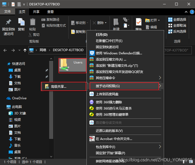Click the sidebar scrollbar down arrow
This screenshot has height=165, width=195.
(51, 157)
